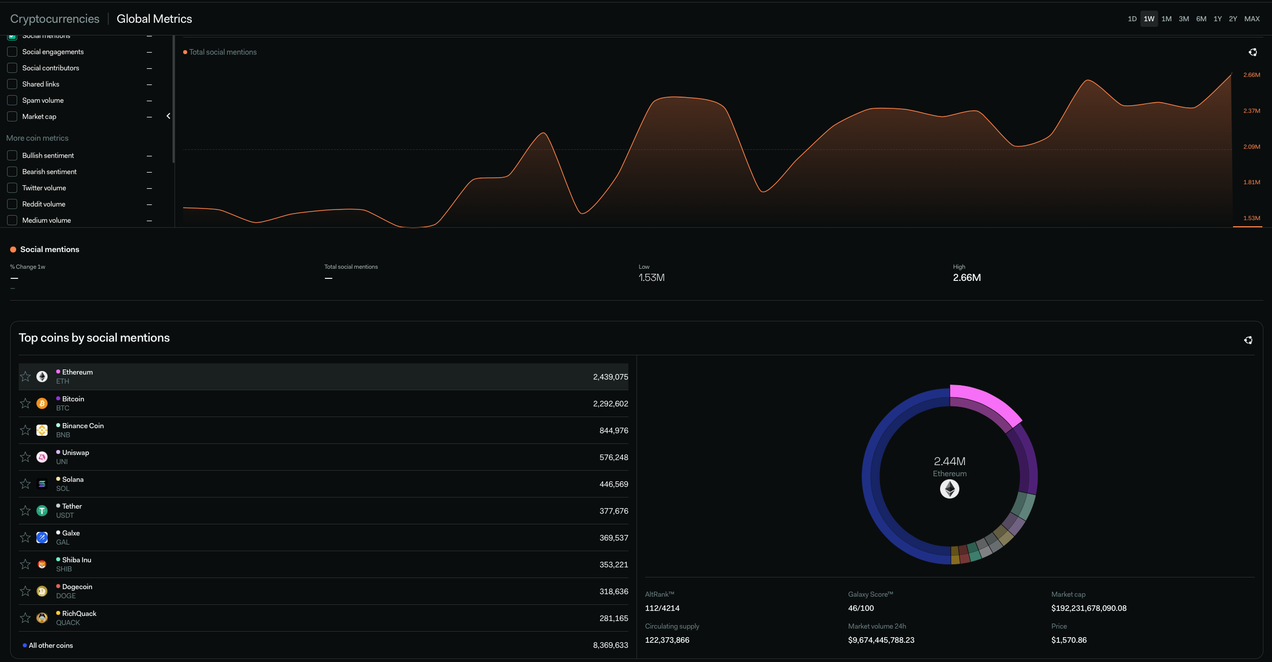
Task: Refresh the Total social mentions chart
Action: 1253,52
